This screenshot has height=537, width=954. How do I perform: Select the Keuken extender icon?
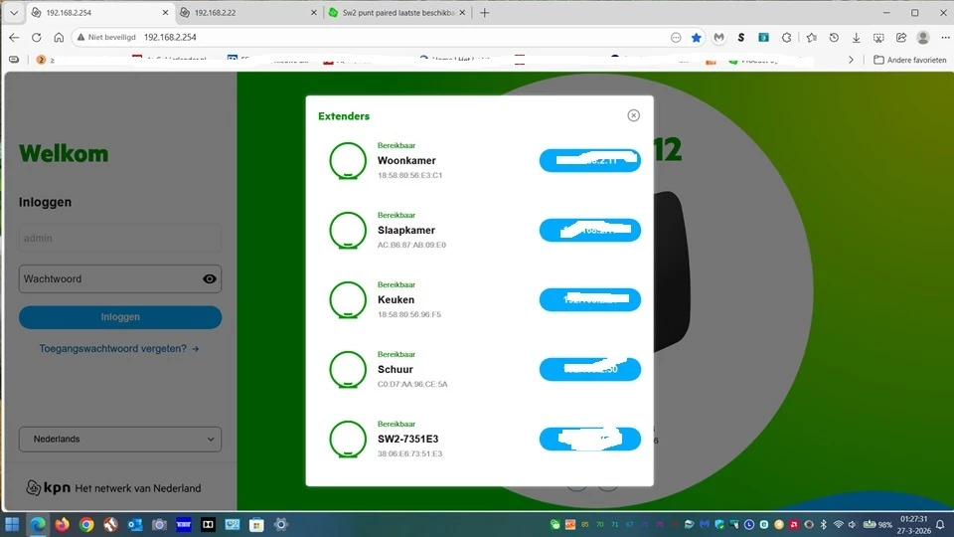click(x=348, y=299)
